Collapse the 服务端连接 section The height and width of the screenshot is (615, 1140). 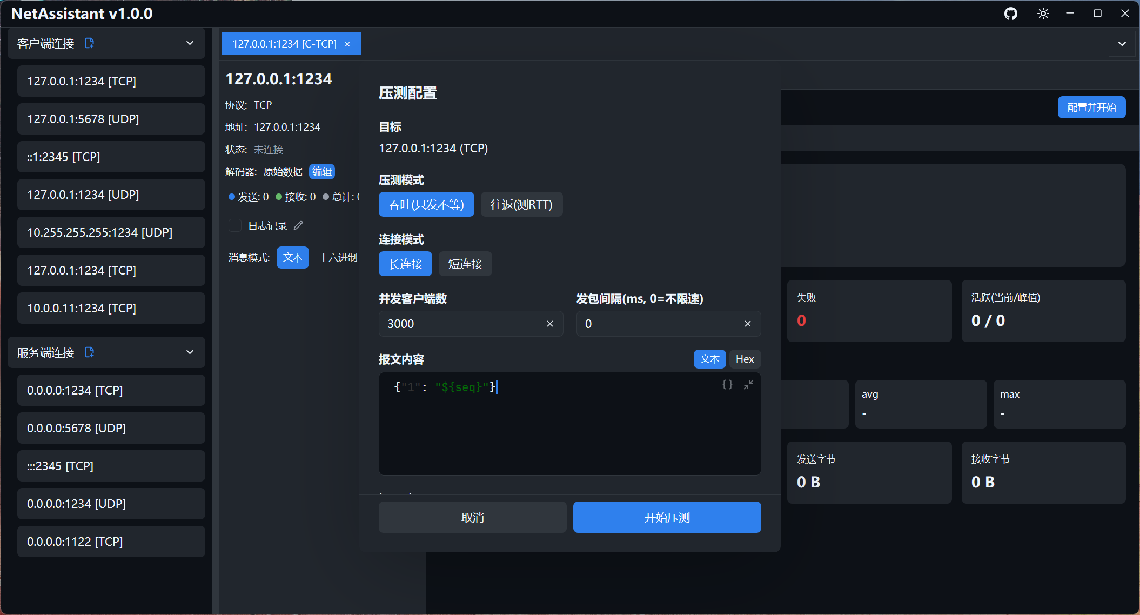[190, 352]
